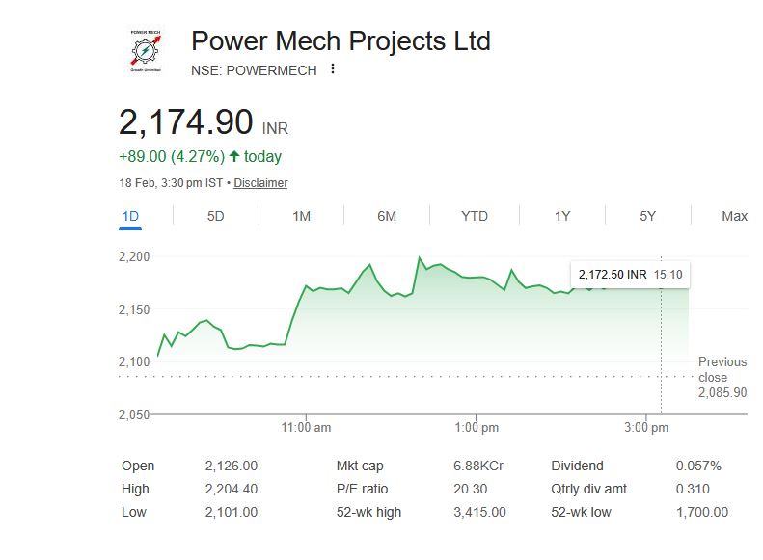The image size is (763, 560).
Task: Switch chart to 1Y range
Action: pos(562,216)
